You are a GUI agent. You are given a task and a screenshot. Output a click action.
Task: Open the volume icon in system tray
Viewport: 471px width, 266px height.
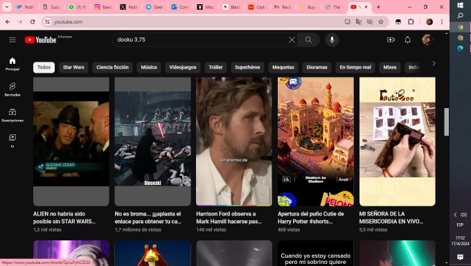pos(463,215)
